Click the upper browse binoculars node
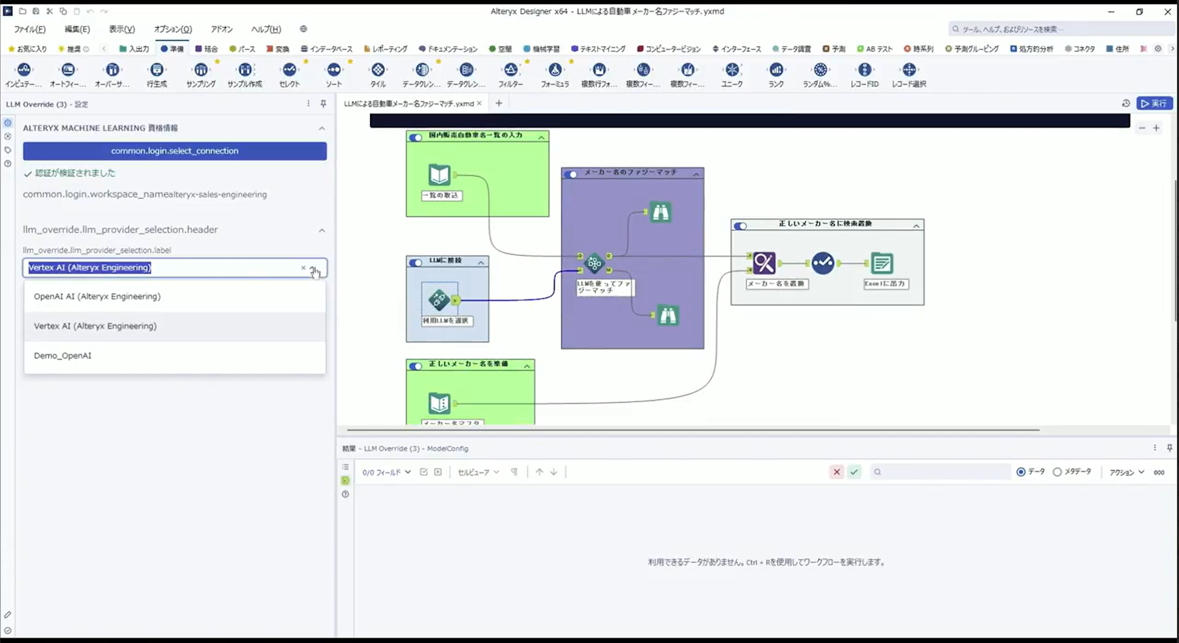The width and height of the screenshot is (1179, 643). [x=660, y=212]
